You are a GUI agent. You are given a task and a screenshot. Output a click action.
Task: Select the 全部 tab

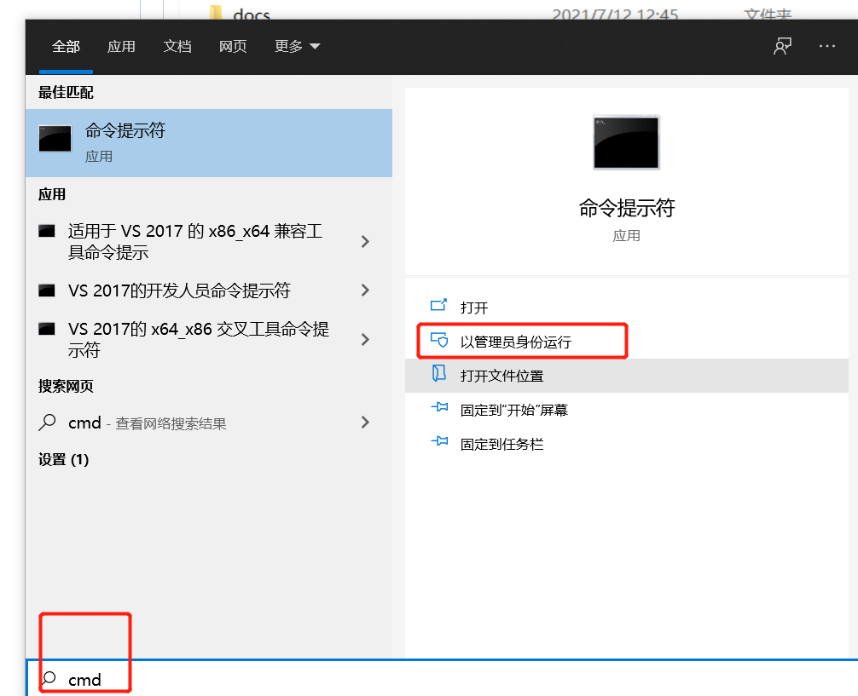(67, 47)
